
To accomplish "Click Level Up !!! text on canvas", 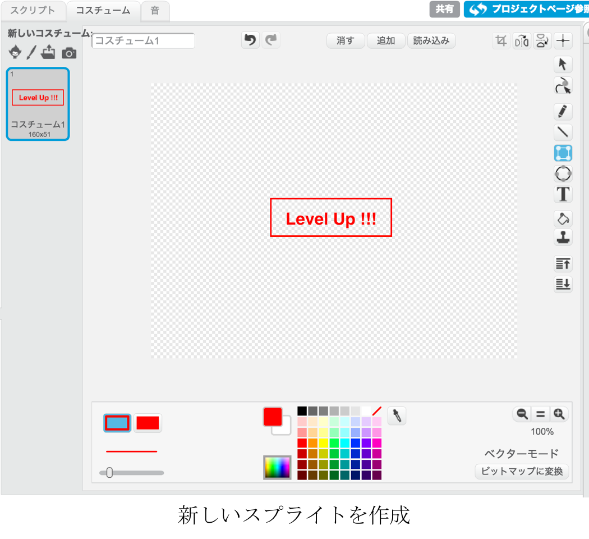I will point(331,219).
